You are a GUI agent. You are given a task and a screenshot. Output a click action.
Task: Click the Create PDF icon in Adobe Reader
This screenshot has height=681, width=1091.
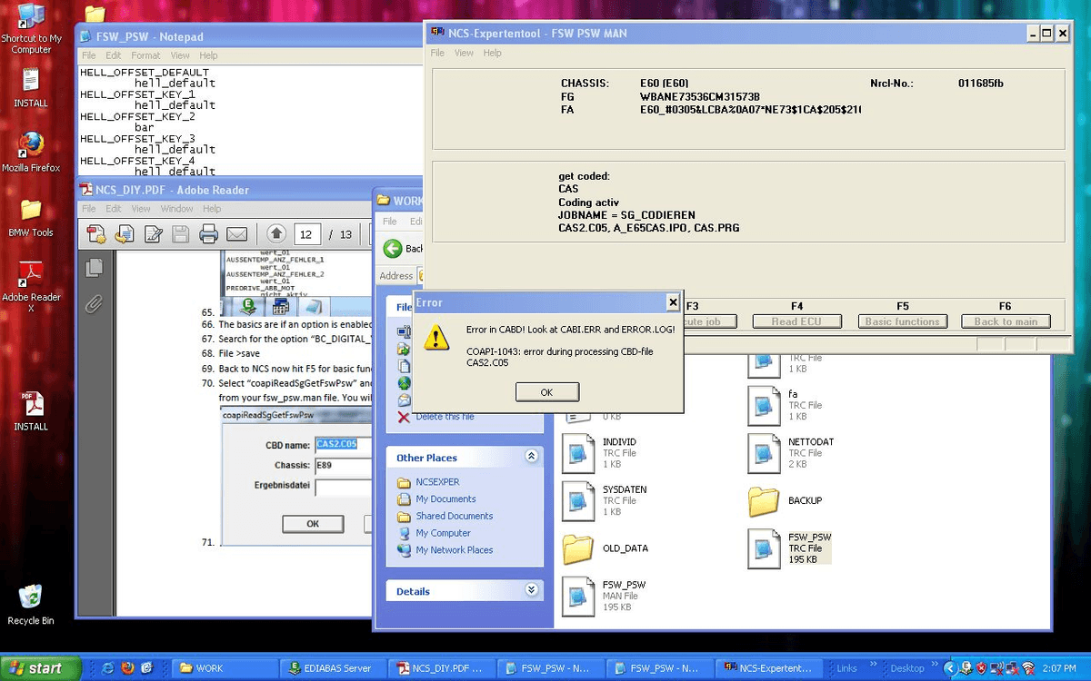coord(95,235)
